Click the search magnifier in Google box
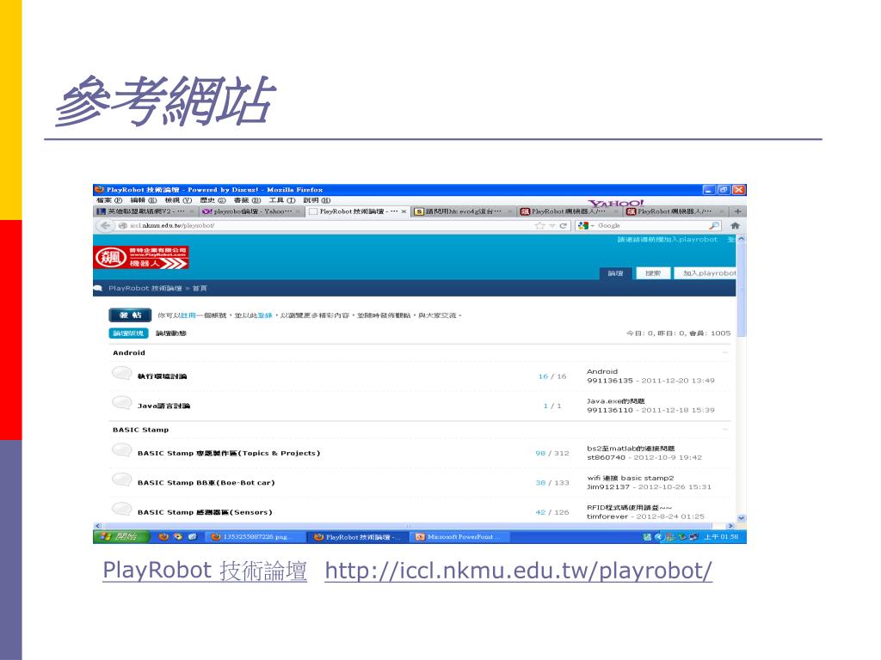Screen dimensions: 881x660 tap(714, 226)
